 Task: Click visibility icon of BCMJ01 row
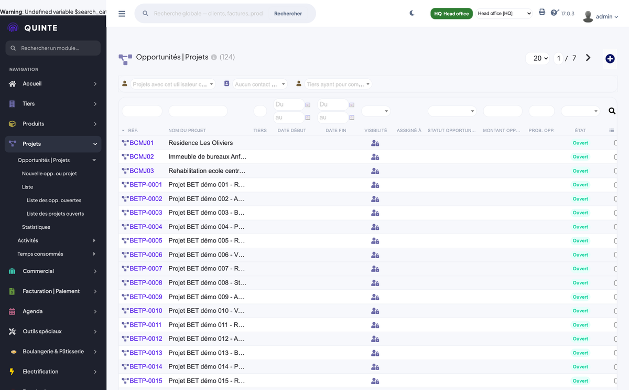tap(375, 143)
